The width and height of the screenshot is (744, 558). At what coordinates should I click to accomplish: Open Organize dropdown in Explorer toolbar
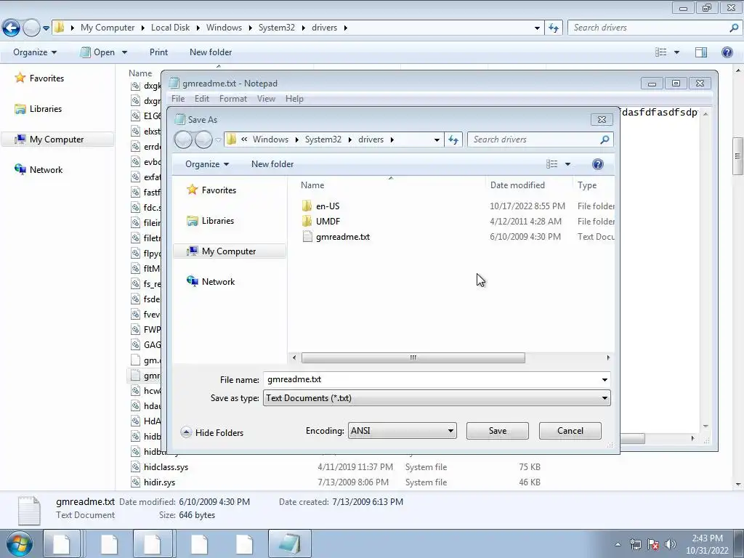click(35, 52)
